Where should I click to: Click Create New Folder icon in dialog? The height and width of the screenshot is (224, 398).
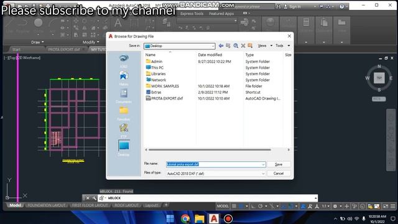(250, 45)
